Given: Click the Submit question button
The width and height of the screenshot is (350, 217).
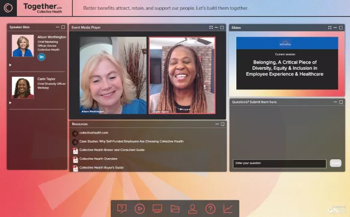Looking at the screenshot, I should tap(336, 164).
